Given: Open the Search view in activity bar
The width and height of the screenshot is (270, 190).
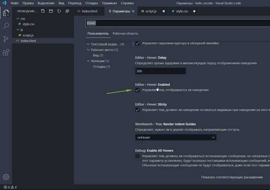Looking at the screenshot, I should click(6, 26).
